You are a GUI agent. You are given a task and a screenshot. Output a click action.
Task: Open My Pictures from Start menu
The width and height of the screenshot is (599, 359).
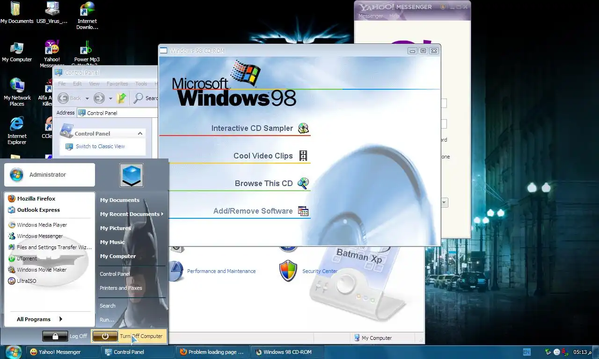pos(115,228)
